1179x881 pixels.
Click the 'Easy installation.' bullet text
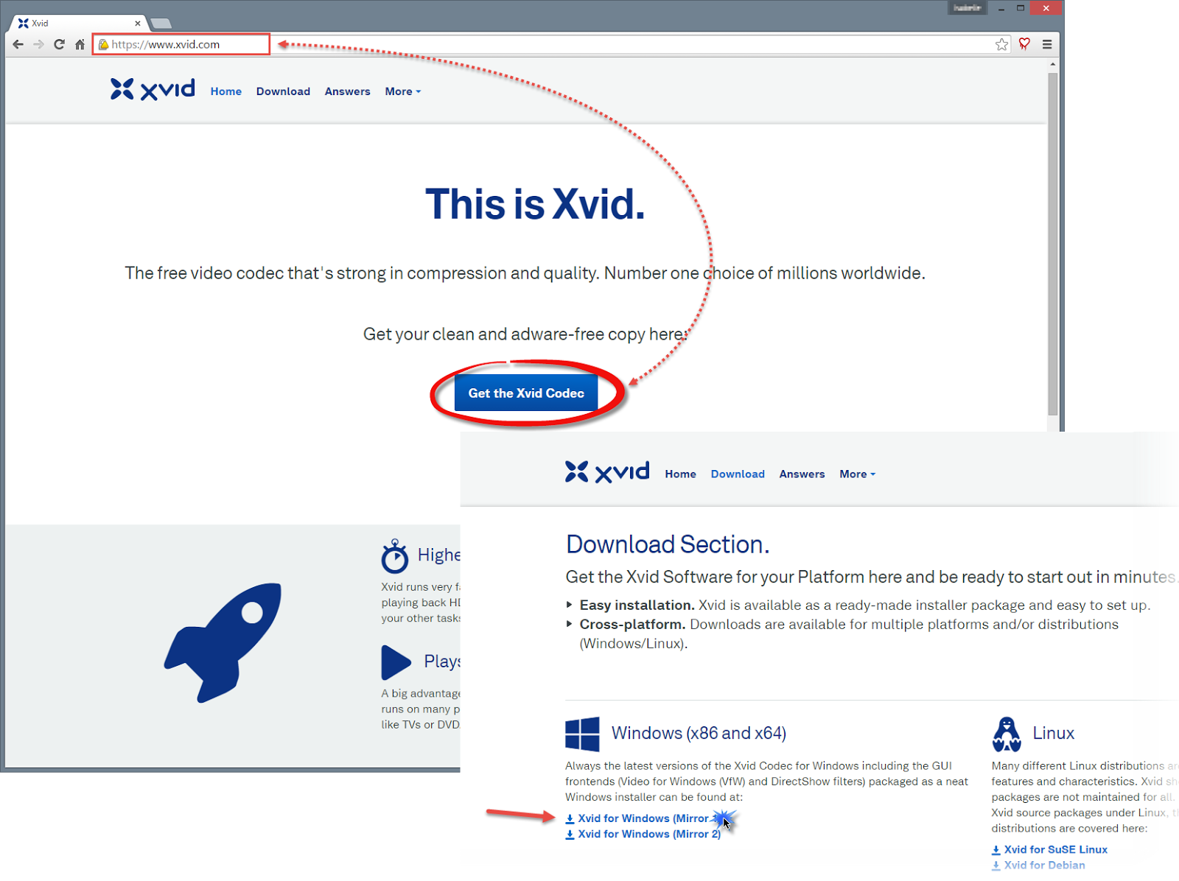(x=637, y=605)
